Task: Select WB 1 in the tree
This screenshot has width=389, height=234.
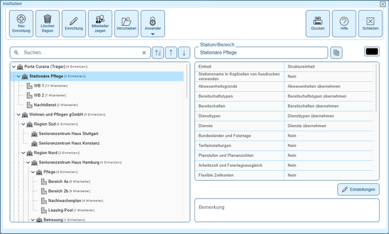Action: pos(38,86)
